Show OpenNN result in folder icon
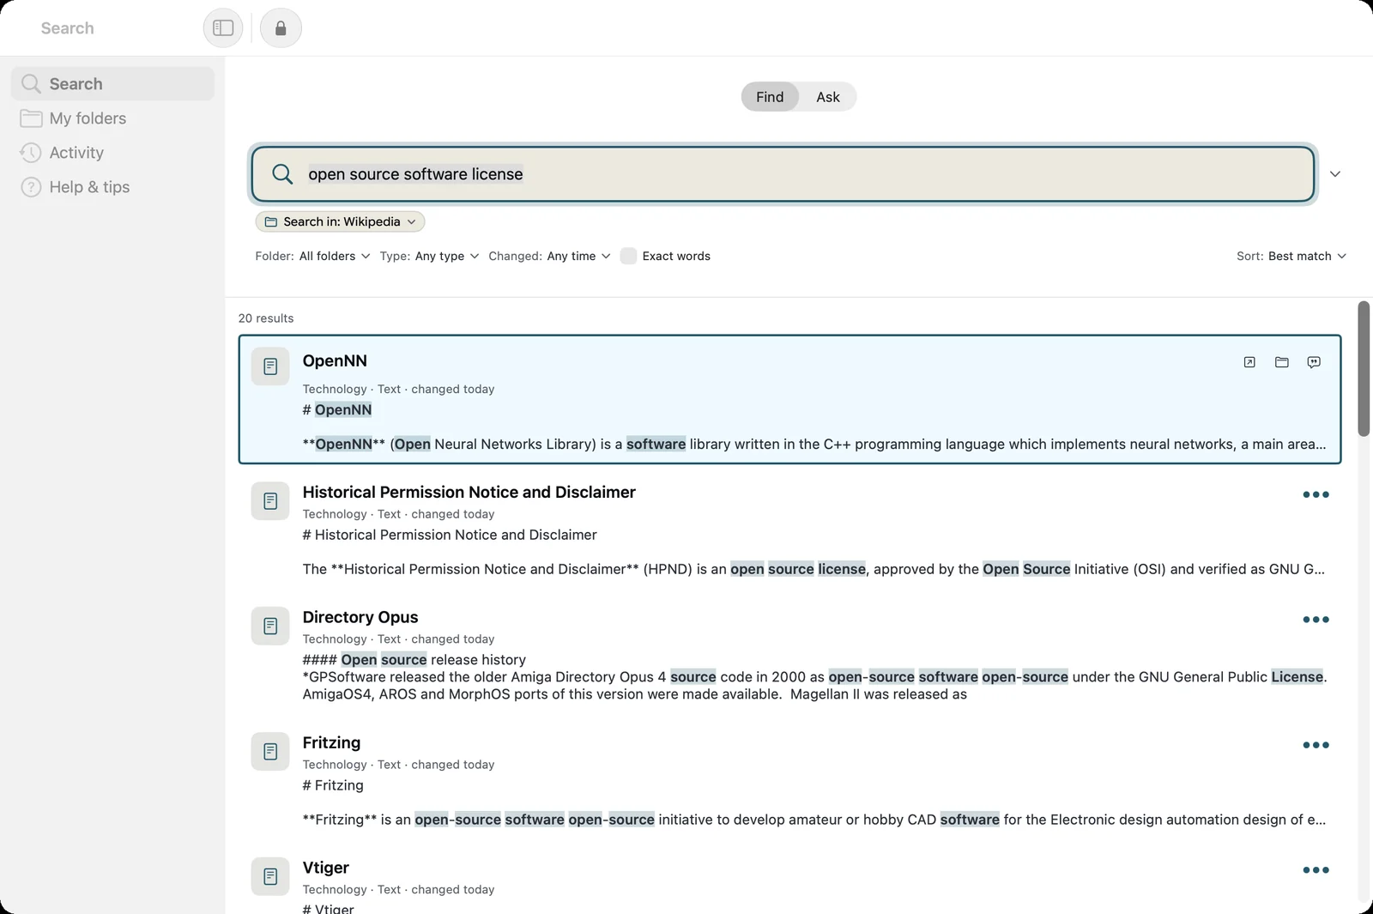 point(1282,362)
